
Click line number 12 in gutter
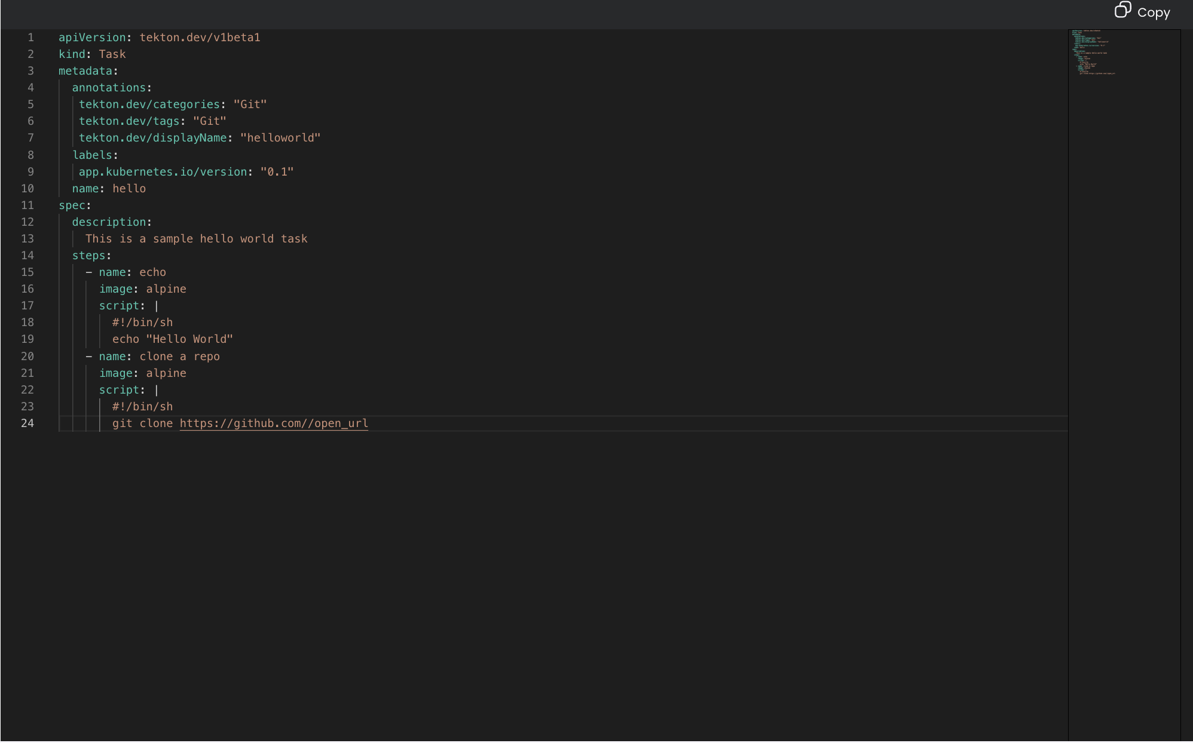(27, 222)
